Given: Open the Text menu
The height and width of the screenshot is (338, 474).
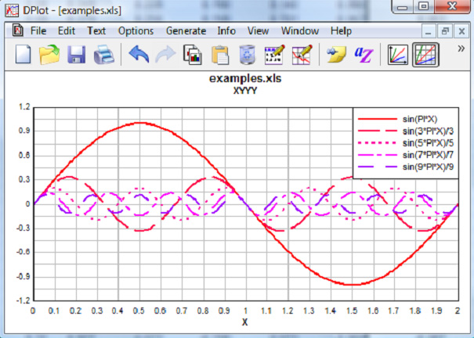Looking at the screenshot, I should [x=96, y=31].
